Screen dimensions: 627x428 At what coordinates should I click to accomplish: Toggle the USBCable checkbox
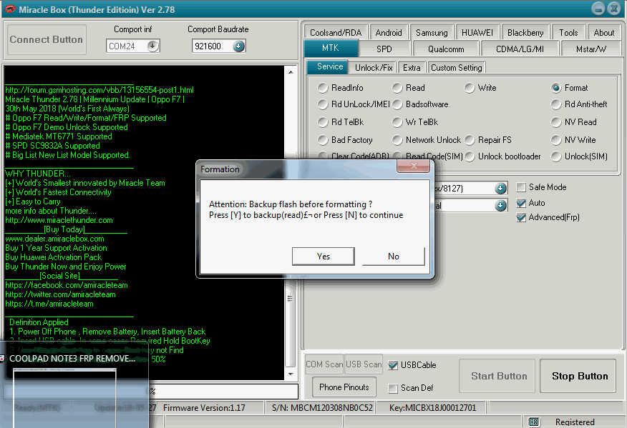click(x=393, y=365)
